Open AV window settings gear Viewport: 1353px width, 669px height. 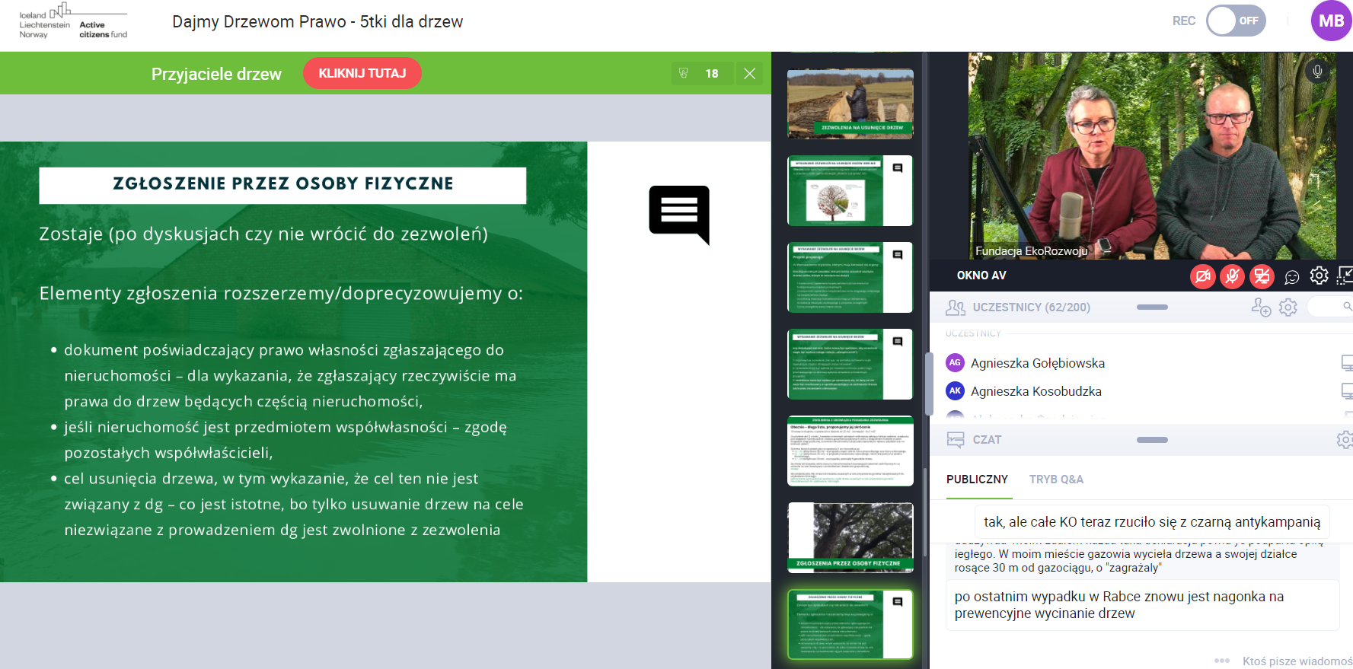[x=1319, y=276]
